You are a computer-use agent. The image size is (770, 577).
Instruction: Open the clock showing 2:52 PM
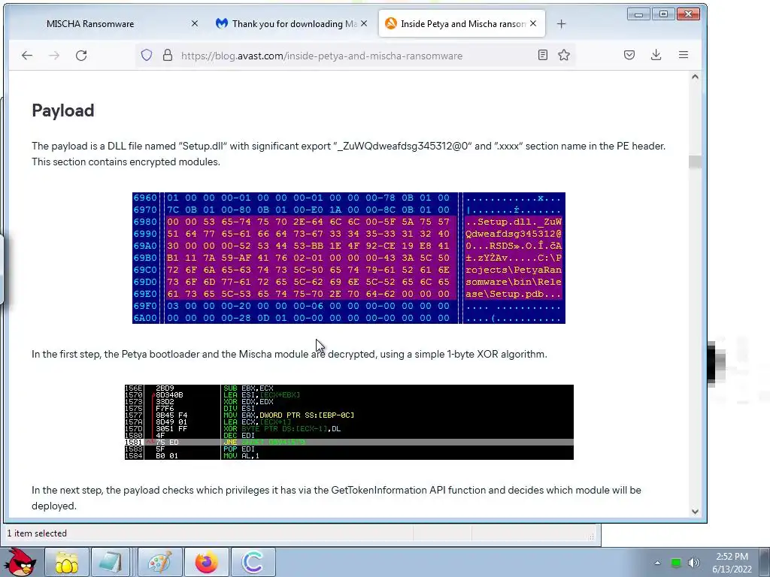732,563
